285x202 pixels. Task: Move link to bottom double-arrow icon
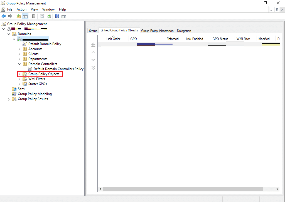(93, 68)
